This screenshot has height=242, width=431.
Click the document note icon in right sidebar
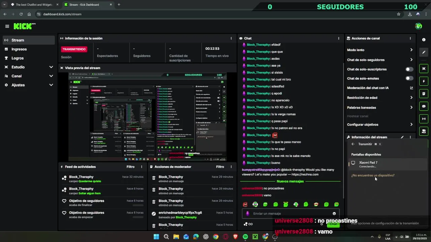[x=424, y=94]
